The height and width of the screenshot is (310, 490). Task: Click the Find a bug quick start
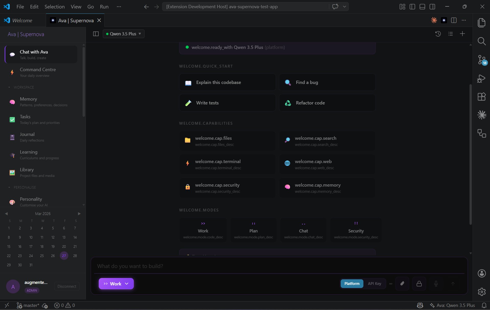(327, 82)
